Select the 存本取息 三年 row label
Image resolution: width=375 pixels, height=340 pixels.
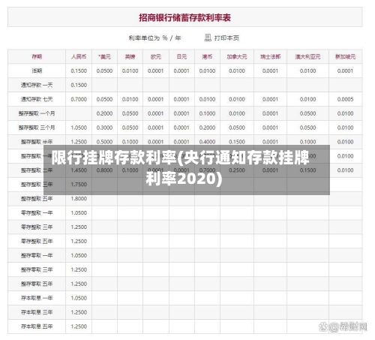(x=37, y=312)
